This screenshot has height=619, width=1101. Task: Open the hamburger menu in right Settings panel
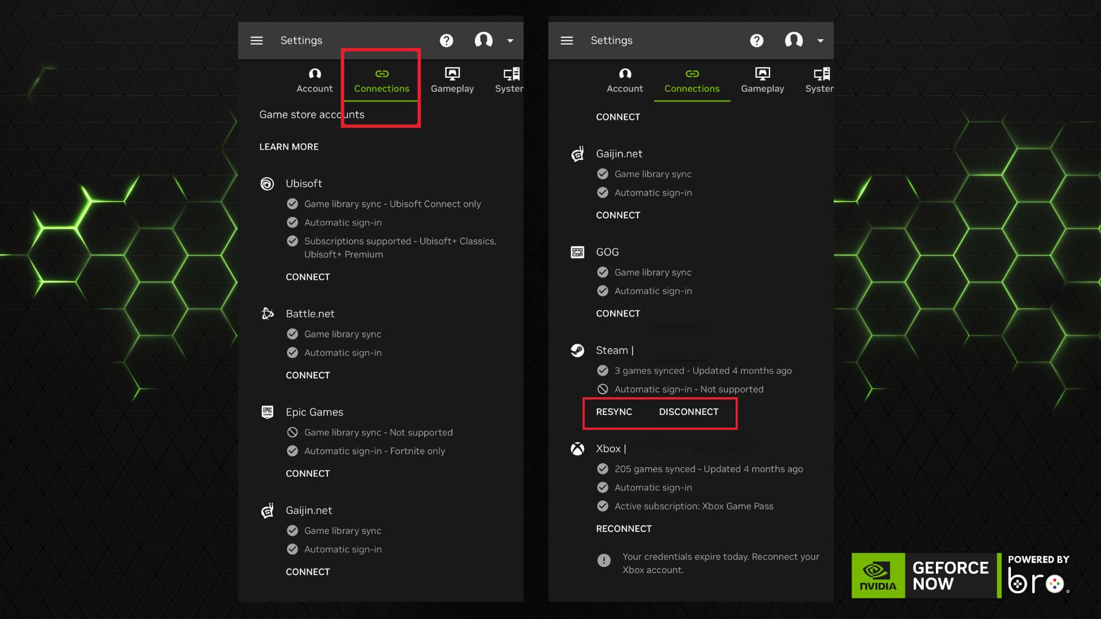pos(567,41)
